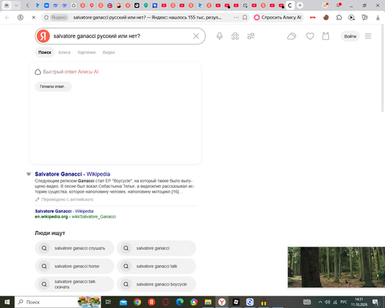Switch to the Видео tab
Screen dimensions: 385x308
(x=109, y=52)
